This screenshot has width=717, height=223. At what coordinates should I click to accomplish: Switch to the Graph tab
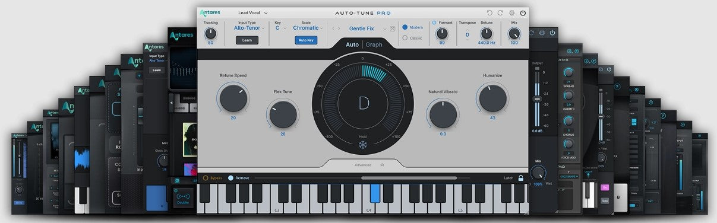tap(374, 44)
